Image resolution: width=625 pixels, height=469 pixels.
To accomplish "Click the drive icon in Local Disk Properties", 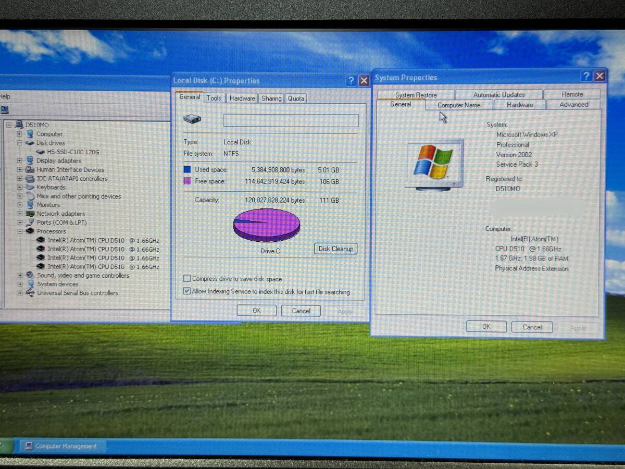I will click(x=192, y=119).
